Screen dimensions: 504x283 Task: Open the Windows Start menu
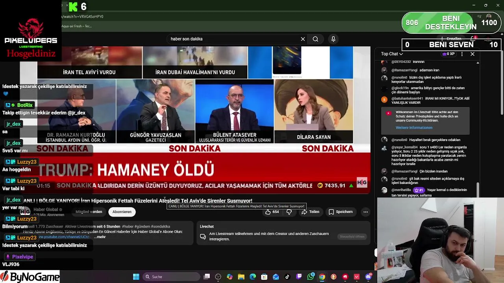[x=136, y=277]
